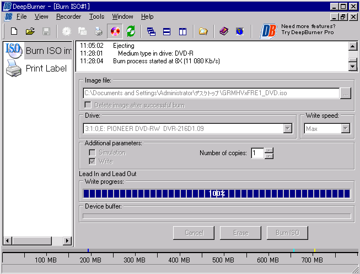Click the Erase button
This screenshot has height=274, width=360.
point(241,233)
